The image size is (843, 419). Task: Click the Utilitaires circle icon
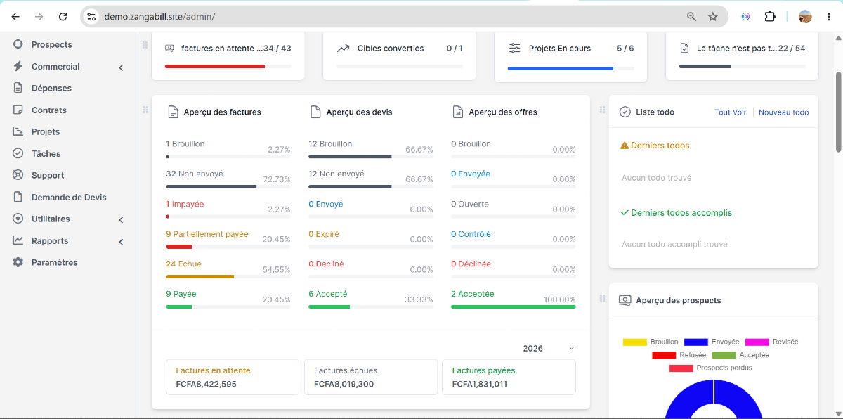pos(18,219)
